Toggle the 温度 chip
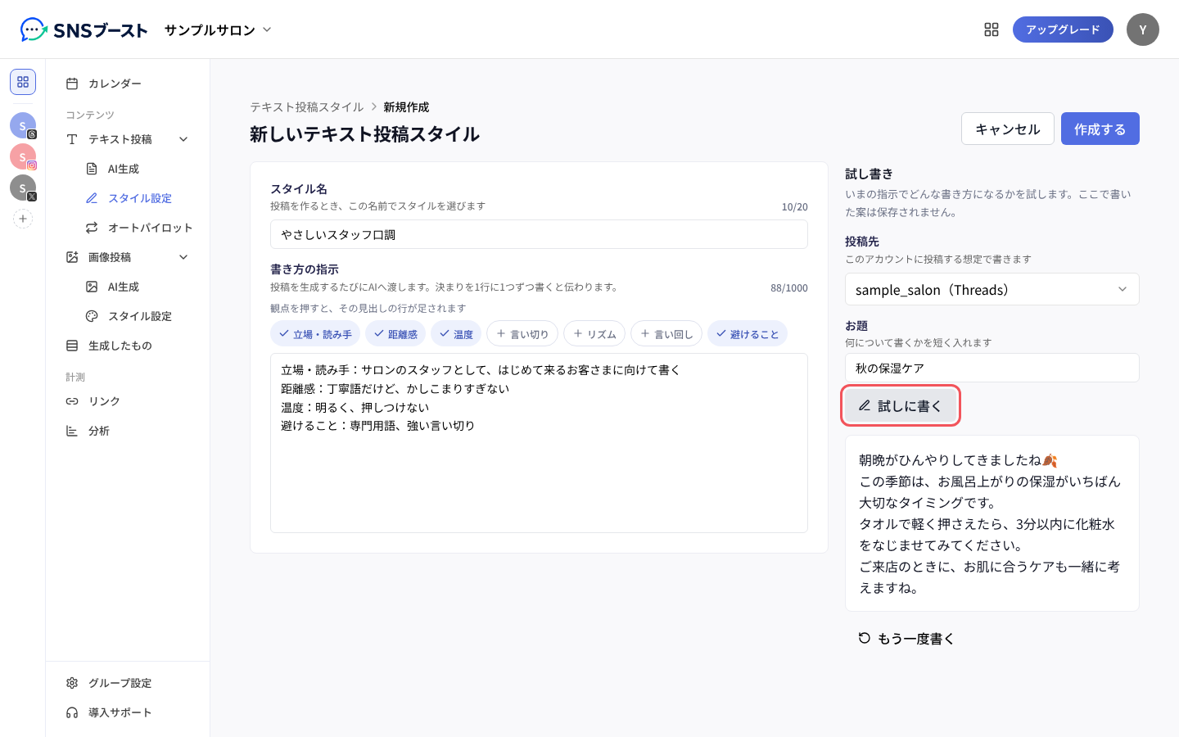 tap(456, 334)
